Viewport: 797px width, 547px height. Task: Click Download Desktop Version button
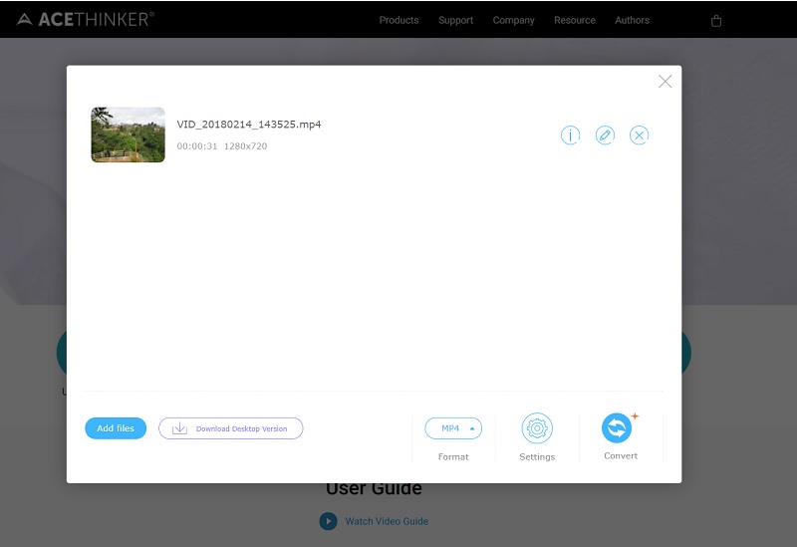[231, 428]
